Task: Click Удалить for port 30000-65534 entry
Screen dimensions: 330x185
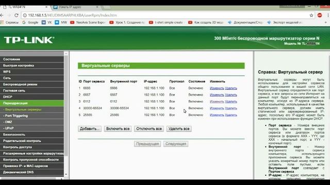Action: click(x=231, y=108)
